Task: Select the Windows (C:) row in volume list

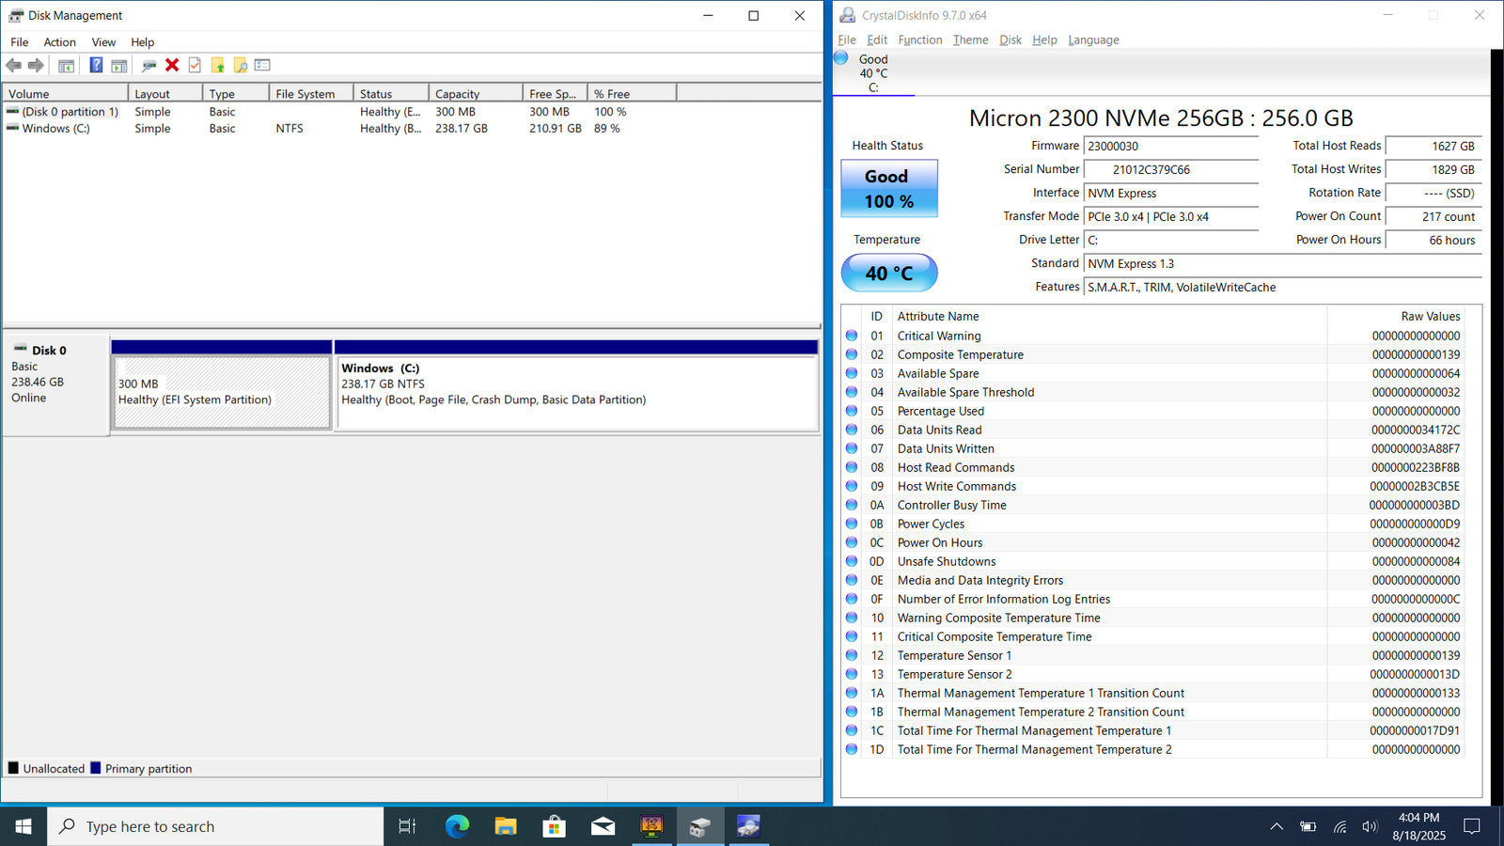Action: click(56, 129)
